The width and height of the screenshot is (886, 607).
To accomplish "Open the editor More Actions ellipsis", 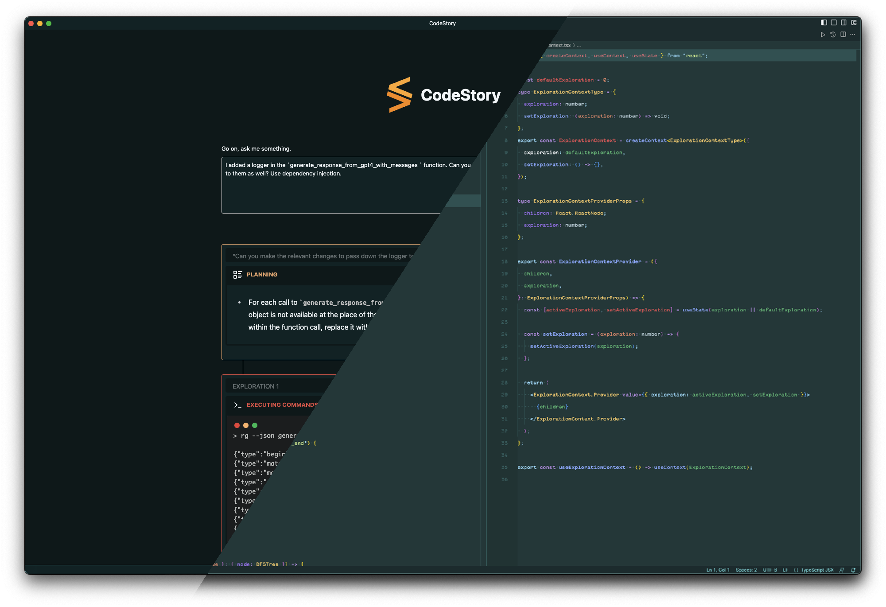I will coord(853,35).
